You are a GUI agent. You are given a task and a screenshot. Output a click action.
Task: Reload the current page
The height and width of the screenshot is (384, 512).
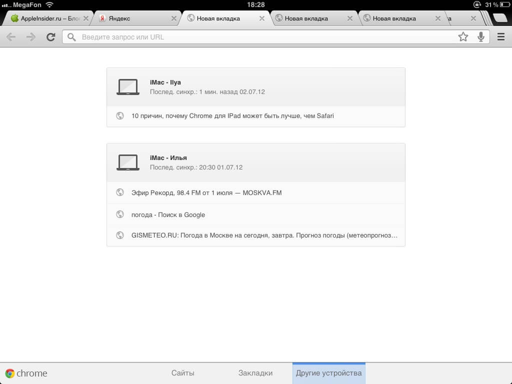50,37
